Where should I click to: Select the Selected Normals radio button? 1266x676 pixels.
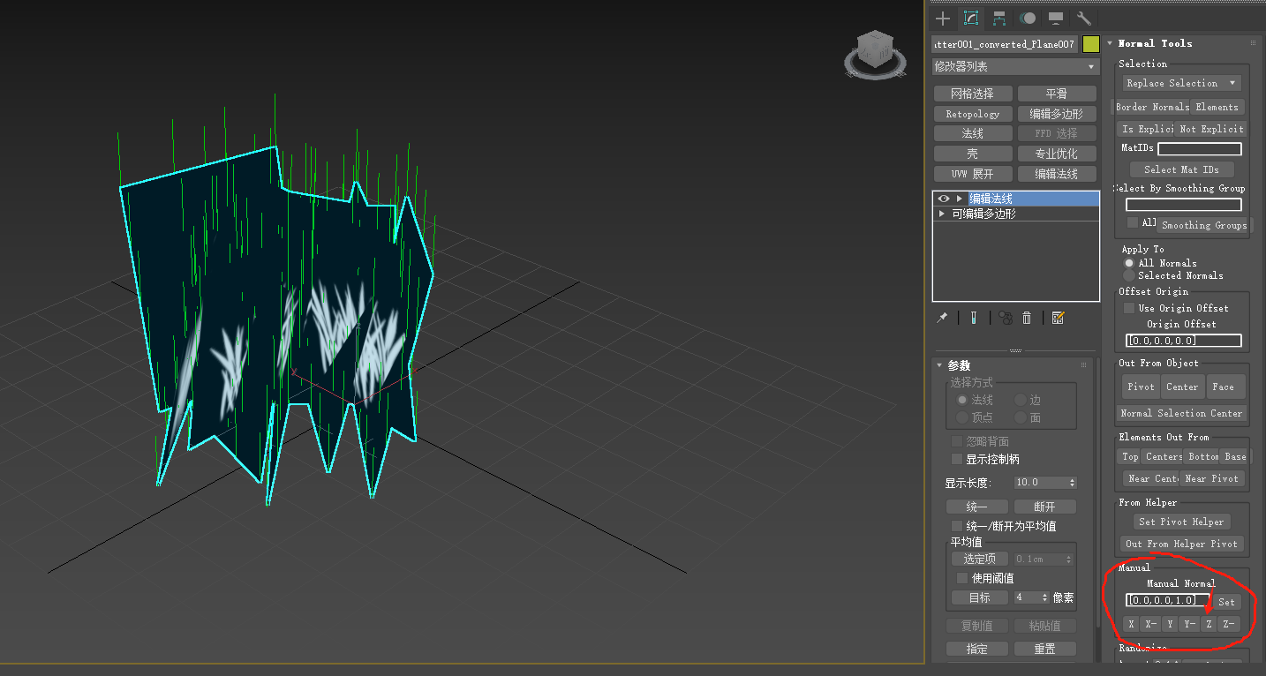[x=1129, y=275]
